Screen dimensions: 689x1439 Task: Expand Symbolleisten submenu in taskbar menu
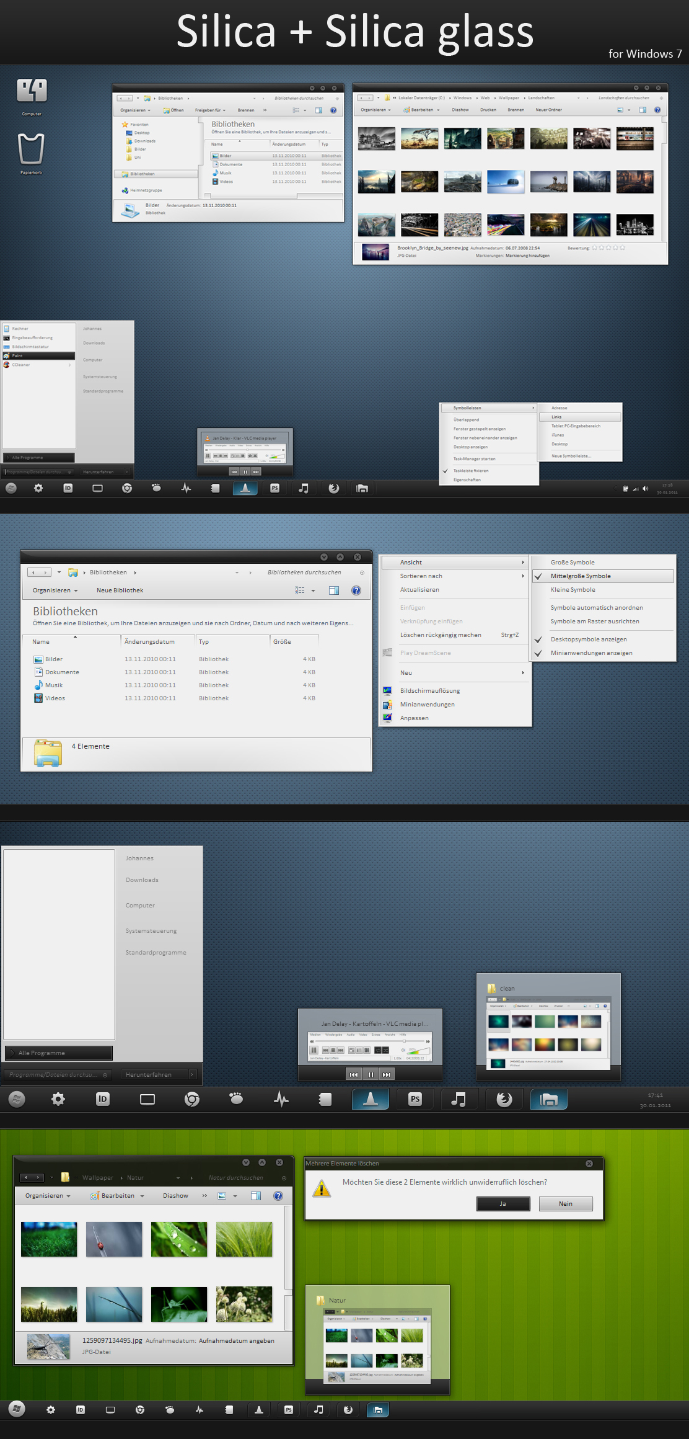point(489,408)
